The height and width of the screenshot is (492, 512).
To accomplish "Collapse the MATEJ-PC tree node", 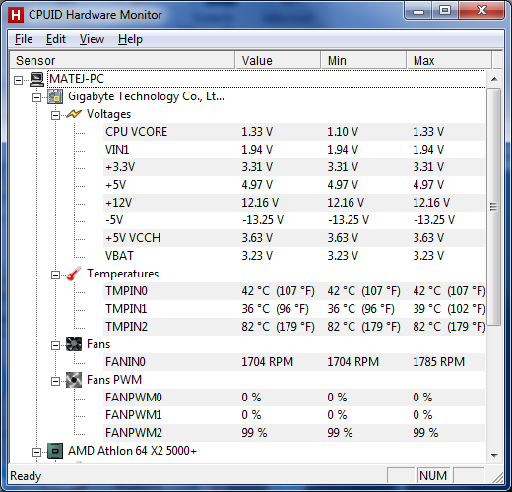I will pos(19,80).
